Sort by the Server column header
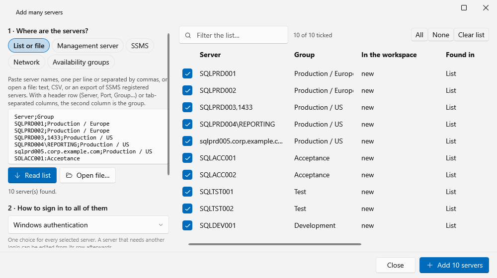Screen dimensions: 497x278 (210, 55)
